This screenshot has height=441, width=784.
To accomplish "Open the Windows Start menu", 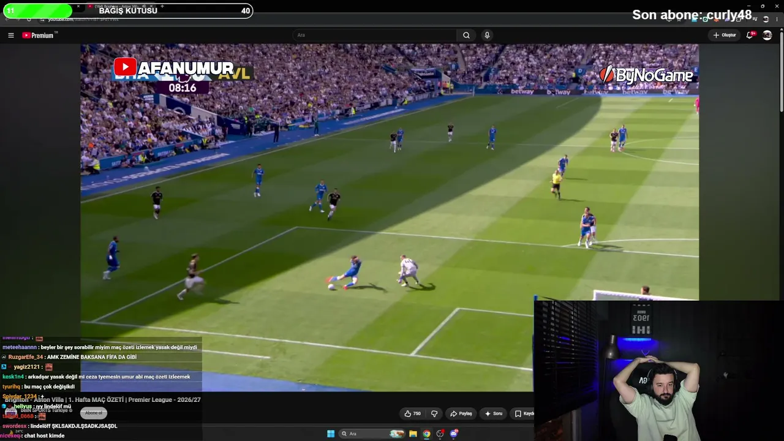I will coord(331,434).
